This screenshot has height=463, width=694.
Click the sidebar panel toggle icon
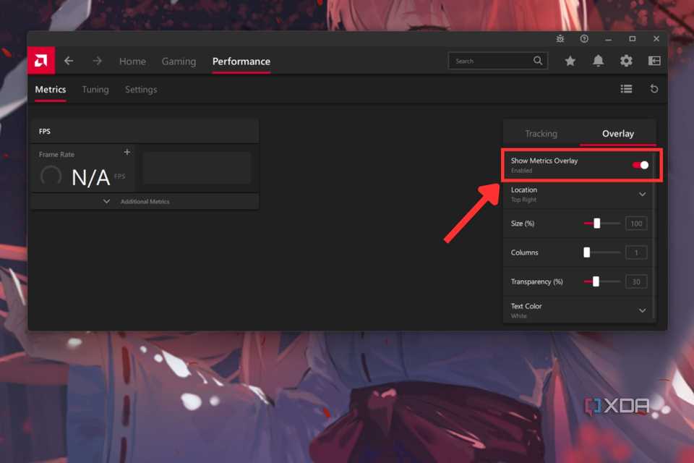[654, 61]
